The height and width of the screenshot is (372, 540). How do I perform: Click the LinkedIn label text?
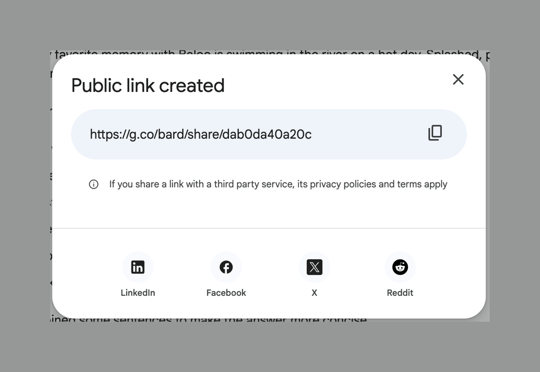tap(138, 293)
